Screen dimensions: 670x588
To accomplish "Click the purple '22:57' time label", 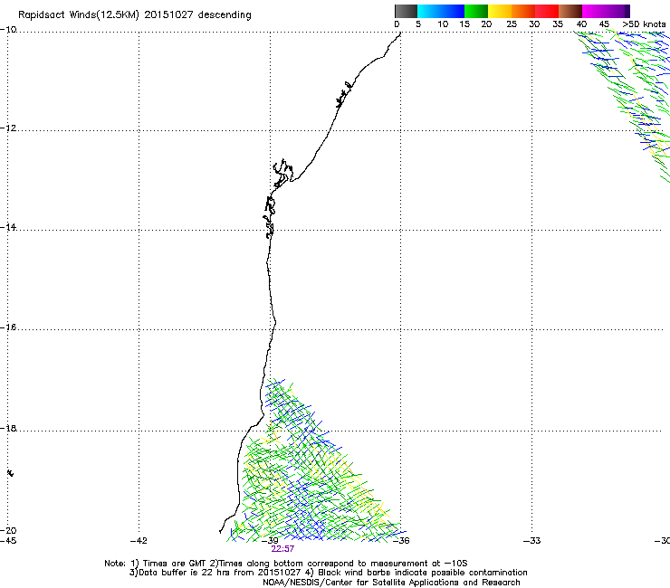I will tap(282, 549).
